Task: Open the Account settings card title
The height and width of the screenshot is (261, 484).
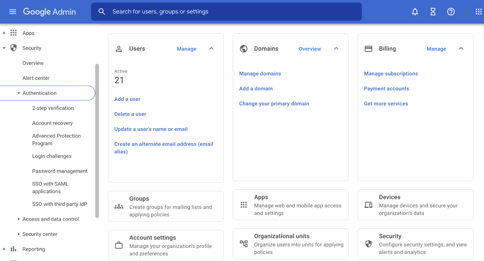Action: tap(152, 238)
